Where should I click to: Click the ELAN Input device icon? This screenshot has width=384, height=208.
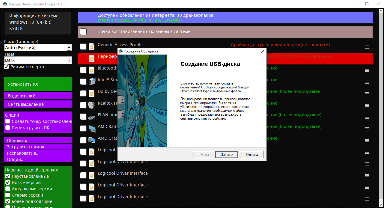(x=92, y=117)
